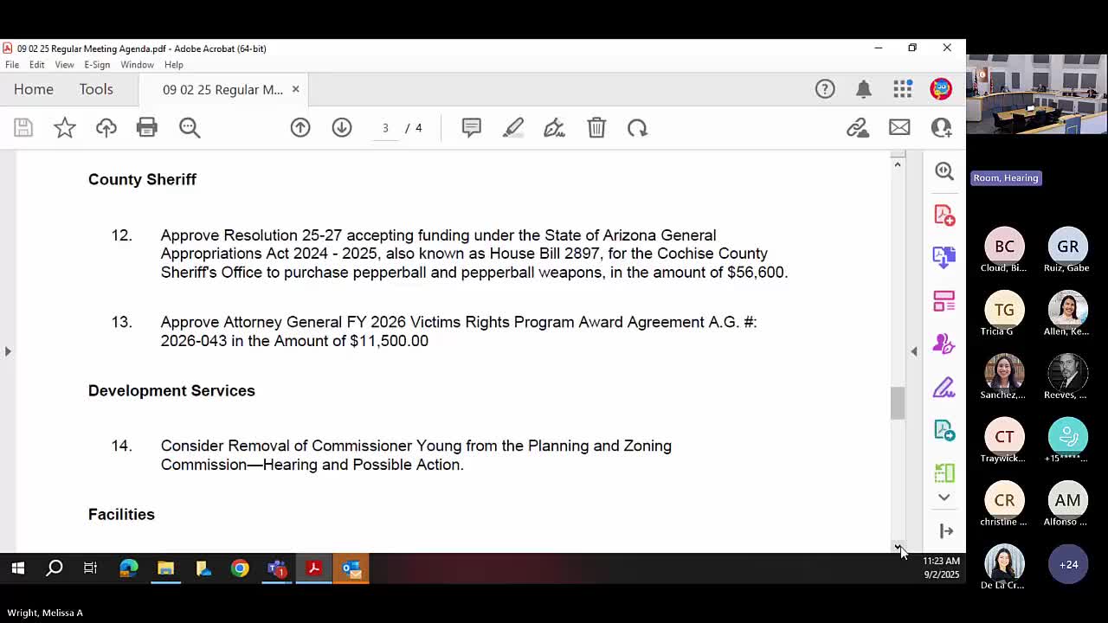1108x623 pixels.
Task: Collapse right pane arrow beside scrollbar
Action: point(914,351)
